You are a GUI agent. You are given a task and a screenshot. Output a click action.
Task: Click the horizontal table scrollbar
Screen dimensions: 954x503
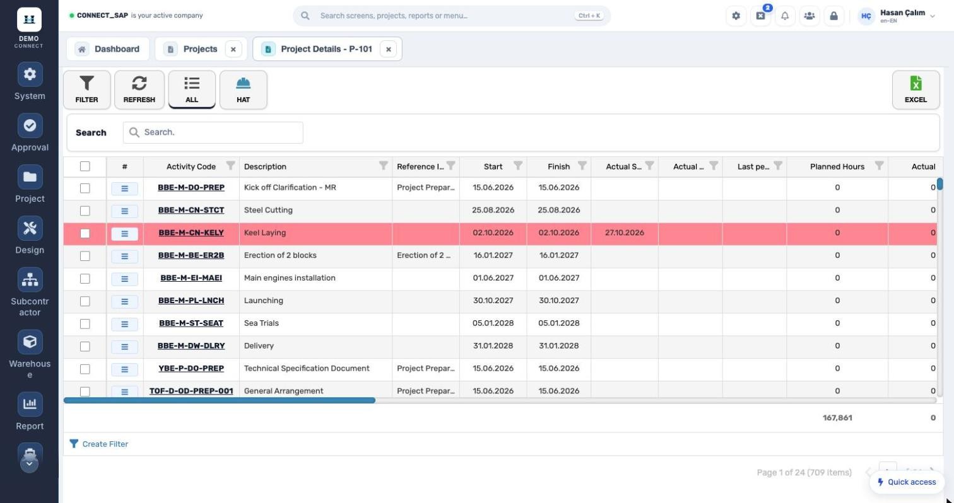tap(220, 400)
